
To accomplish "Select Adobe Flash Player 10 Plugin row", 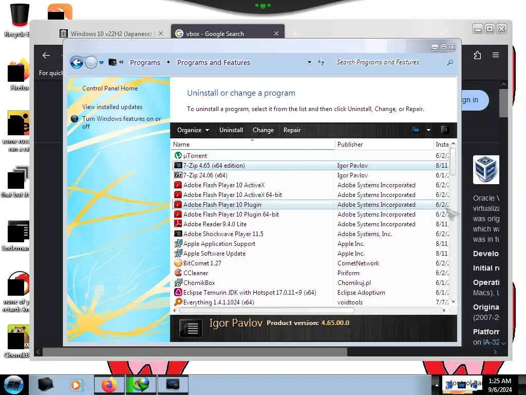I will tap(311, 205).
